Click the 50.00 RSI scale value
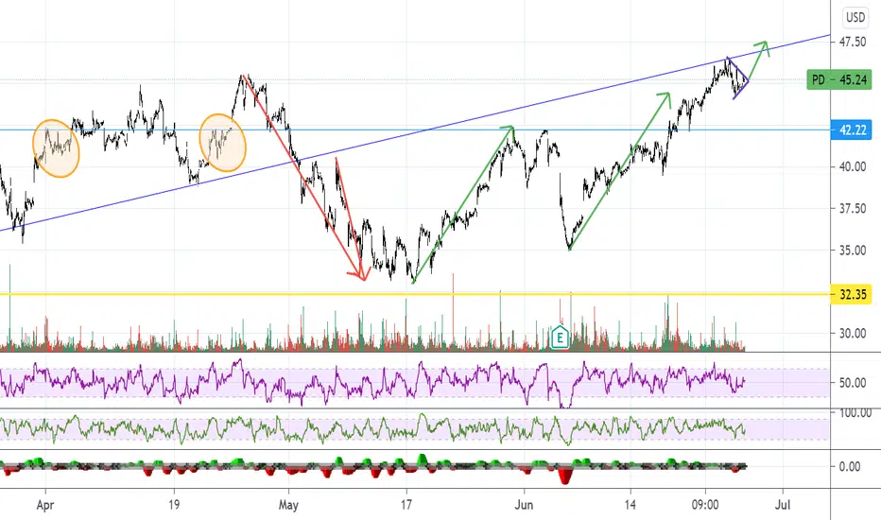 tap(853, 383)
